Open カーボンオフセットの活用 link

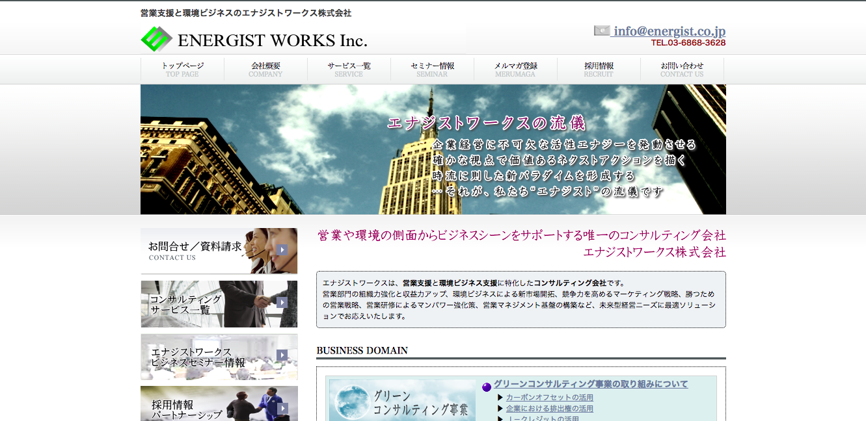[550, 398]
